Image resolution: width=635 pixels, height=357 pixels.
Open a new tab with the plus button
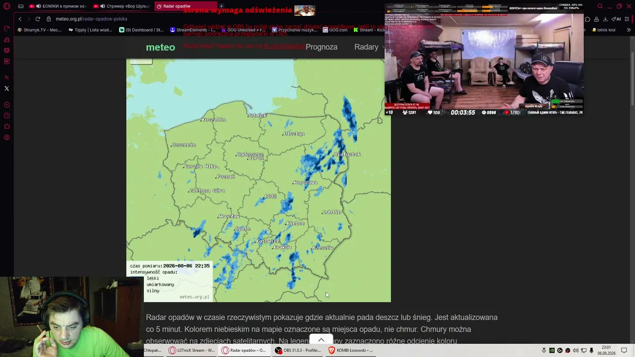click(221, 6)
